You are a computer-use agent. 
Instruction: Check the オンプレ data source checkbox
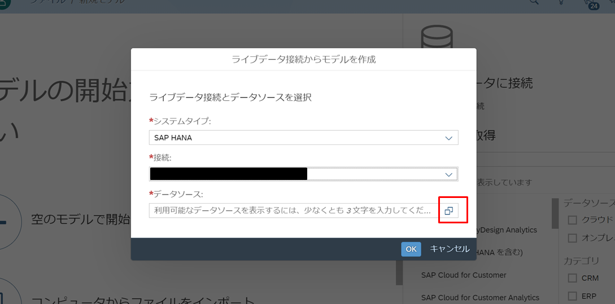coord(573,238)
